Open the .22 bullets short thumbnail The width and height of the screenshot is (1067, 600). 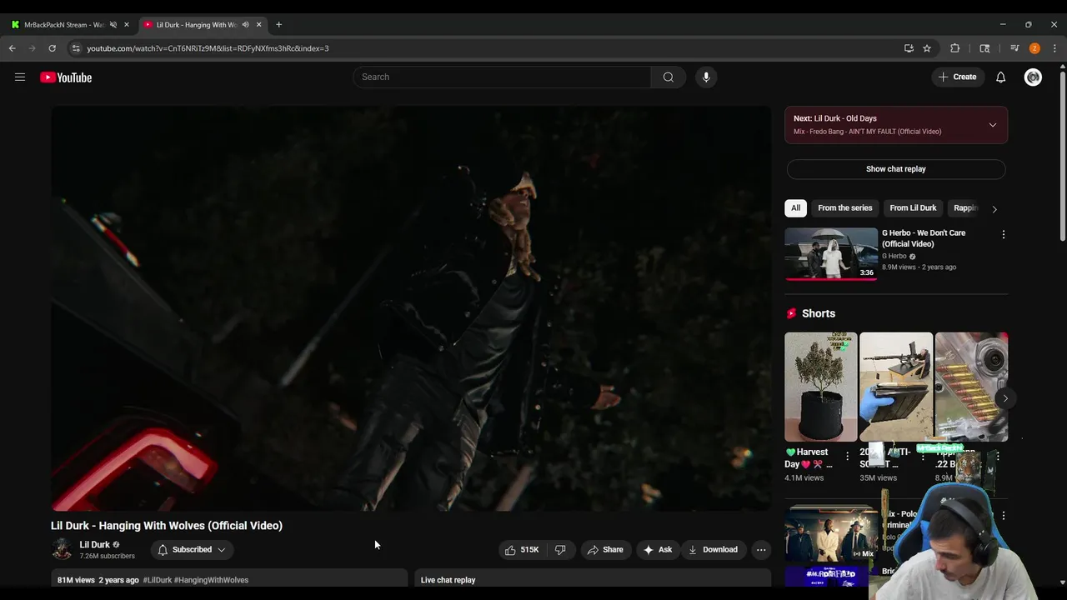(971, 387)
